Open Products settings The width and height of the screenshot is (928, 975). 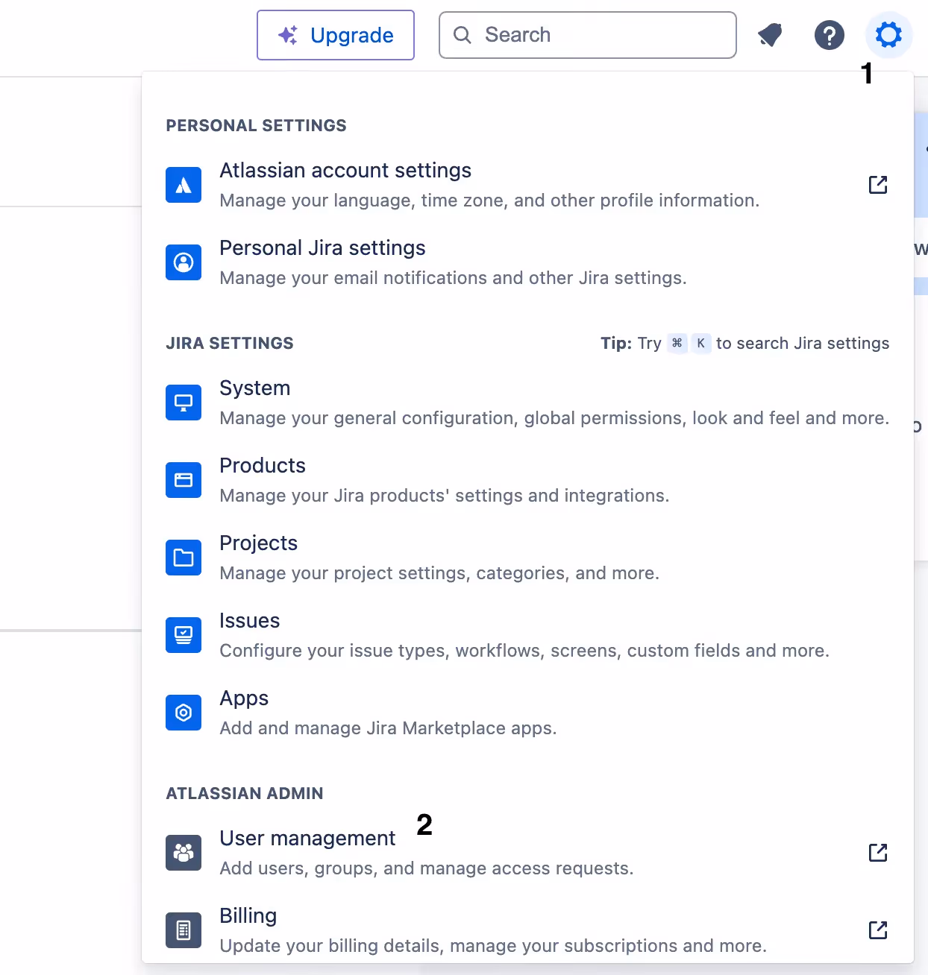click(x=263, y=466)
